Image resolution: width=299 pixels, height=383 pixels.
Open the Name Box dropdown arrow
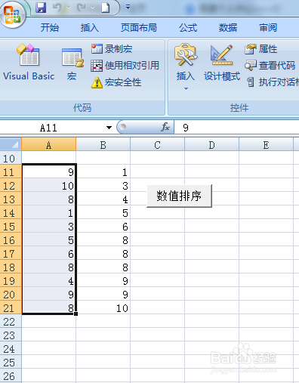109,128
